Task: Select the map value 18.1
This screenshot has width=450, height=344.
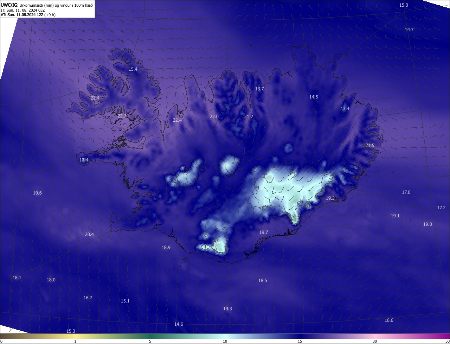Action: coord(17,278)
